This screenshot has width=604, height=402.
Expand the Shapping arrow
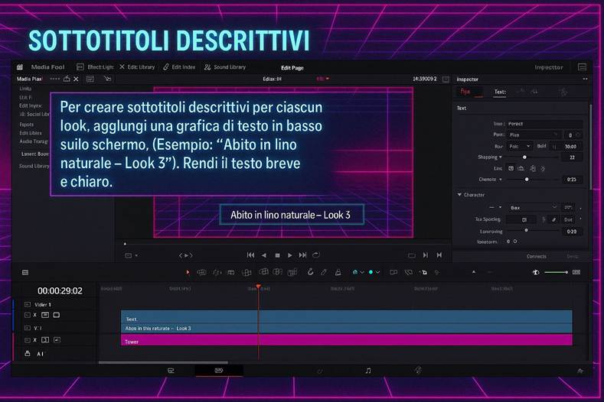tap(501, 157)
